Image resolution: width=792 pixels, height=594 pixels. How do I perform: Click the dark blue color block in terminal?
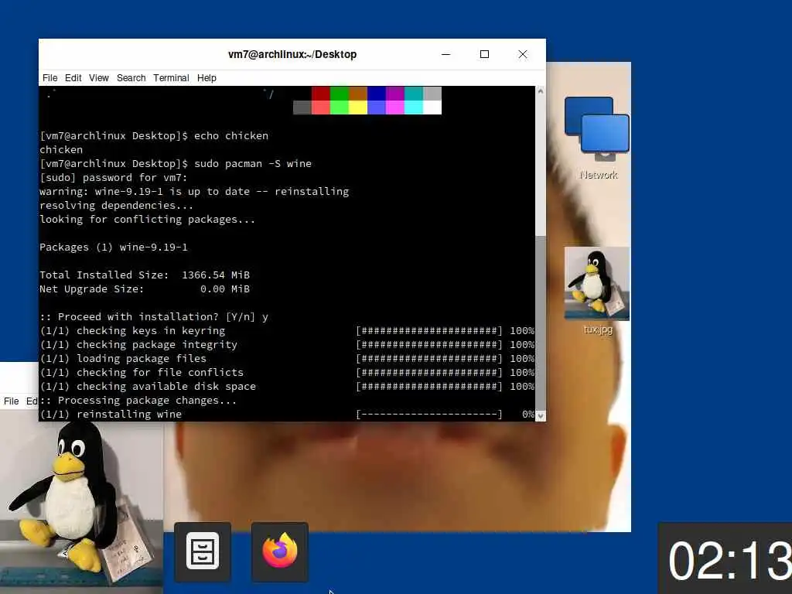pos(377,94)
